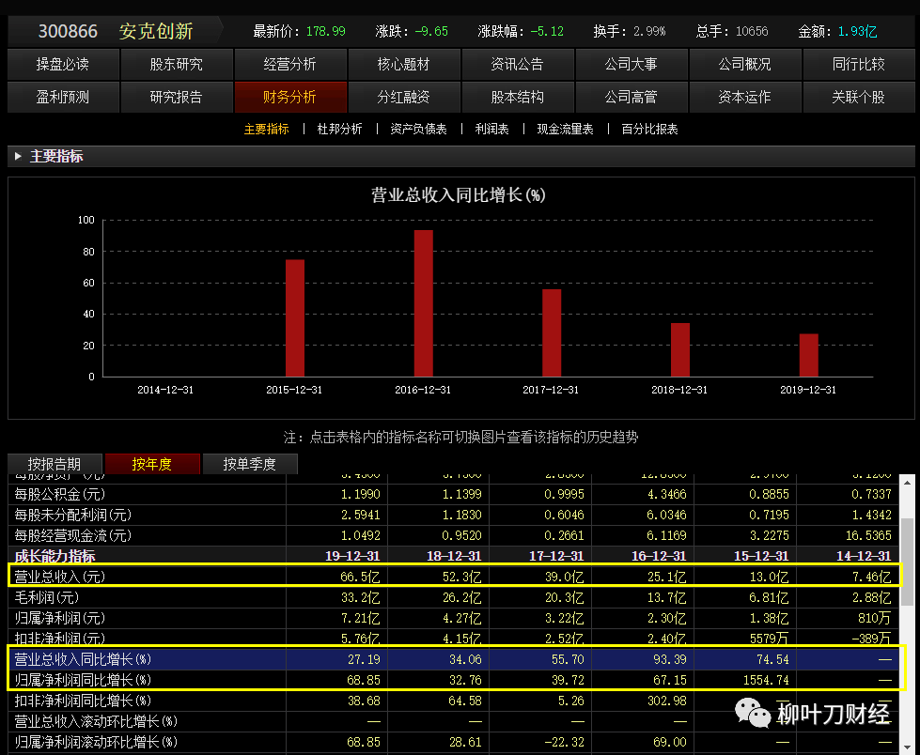Select 归属净利润同比增长(%) indicator row
The image size is (920, 755).
pyautogui.click(x=453, y=680)
